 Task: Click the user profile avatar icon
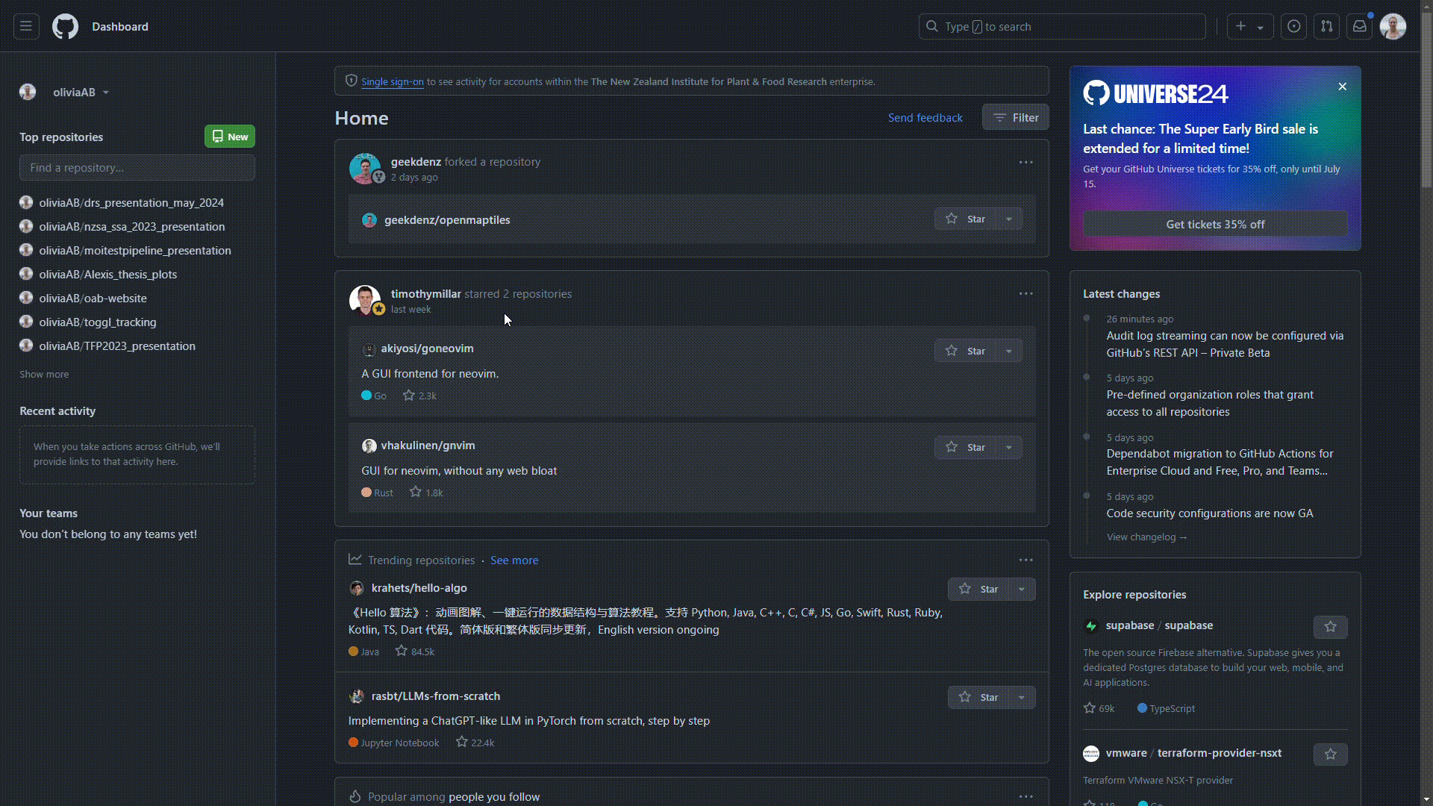pyautogui.click(x=1393, y=27)
